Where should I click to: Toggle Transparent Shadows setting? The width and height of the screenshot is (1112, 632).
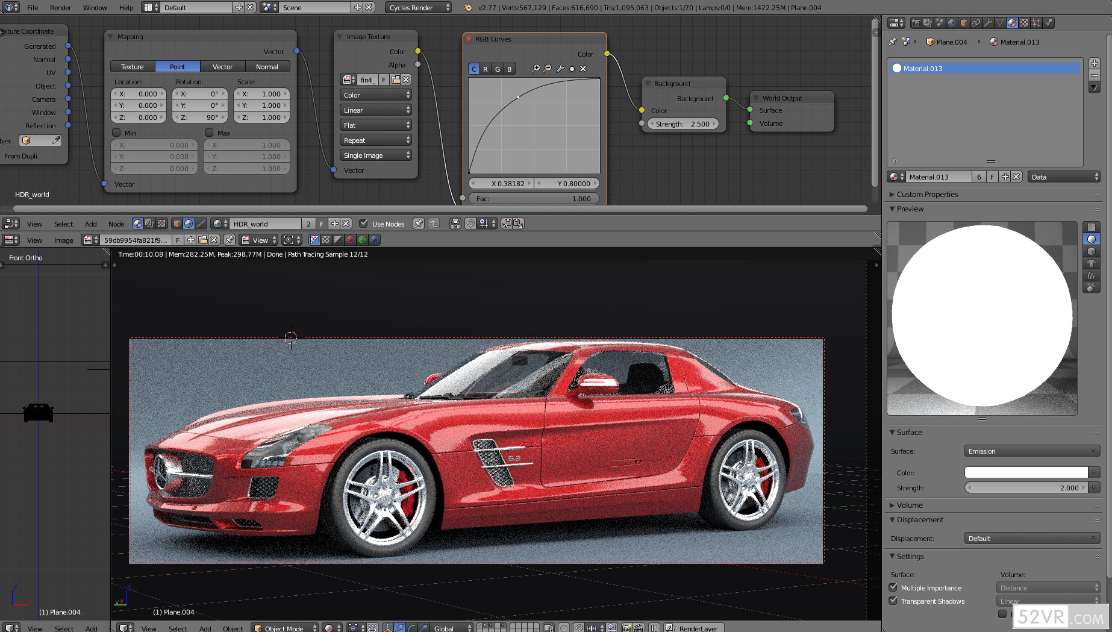click(x=893, y=601)
